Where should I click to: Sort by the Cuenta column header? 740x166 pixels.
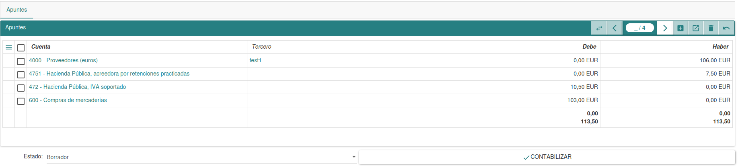click(41, 47)
